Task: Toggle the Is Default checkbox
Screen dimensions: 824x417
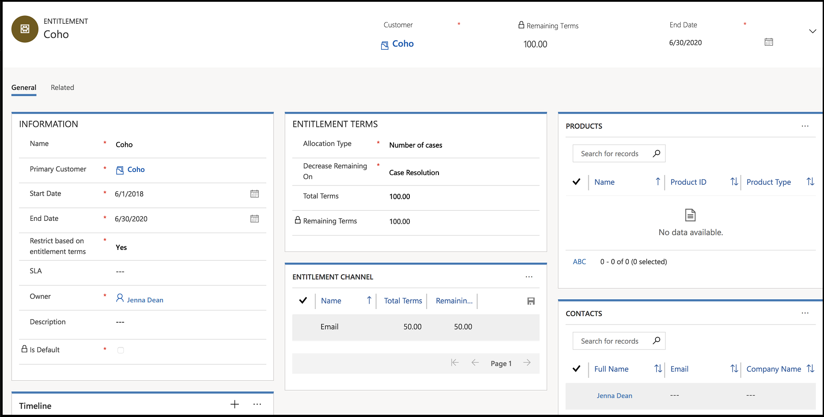Action: (x=121, y=350)
